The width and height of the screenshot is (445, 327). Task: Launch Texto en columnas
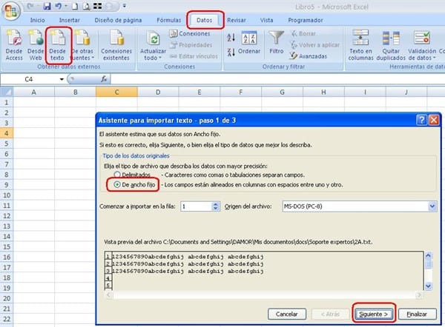pos(360,45)
